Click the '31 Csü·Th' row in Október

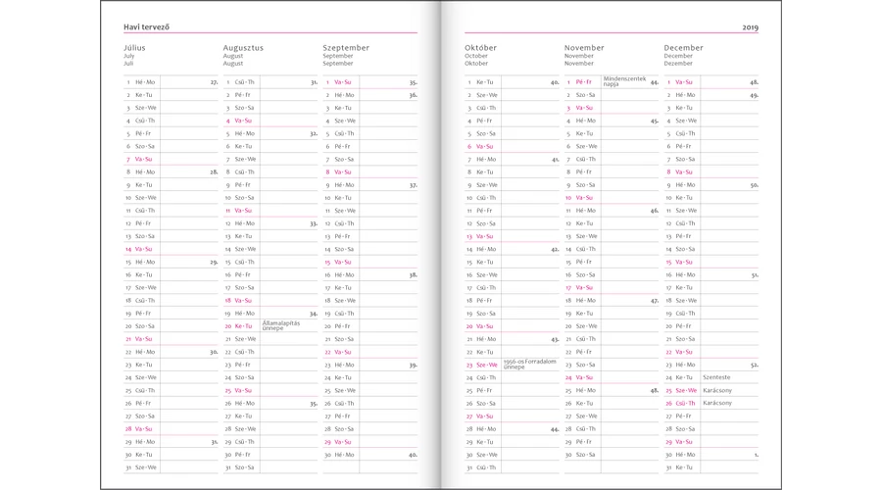[x=512, y=467]
